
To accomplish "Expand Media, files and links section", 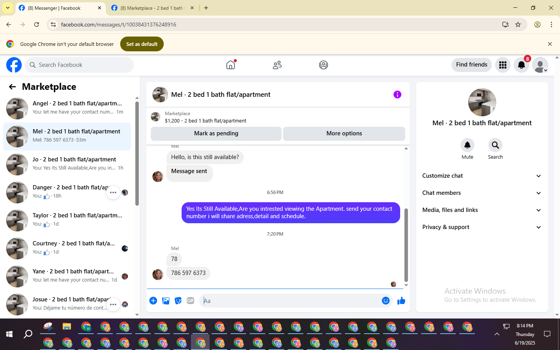I will point(482,210).
